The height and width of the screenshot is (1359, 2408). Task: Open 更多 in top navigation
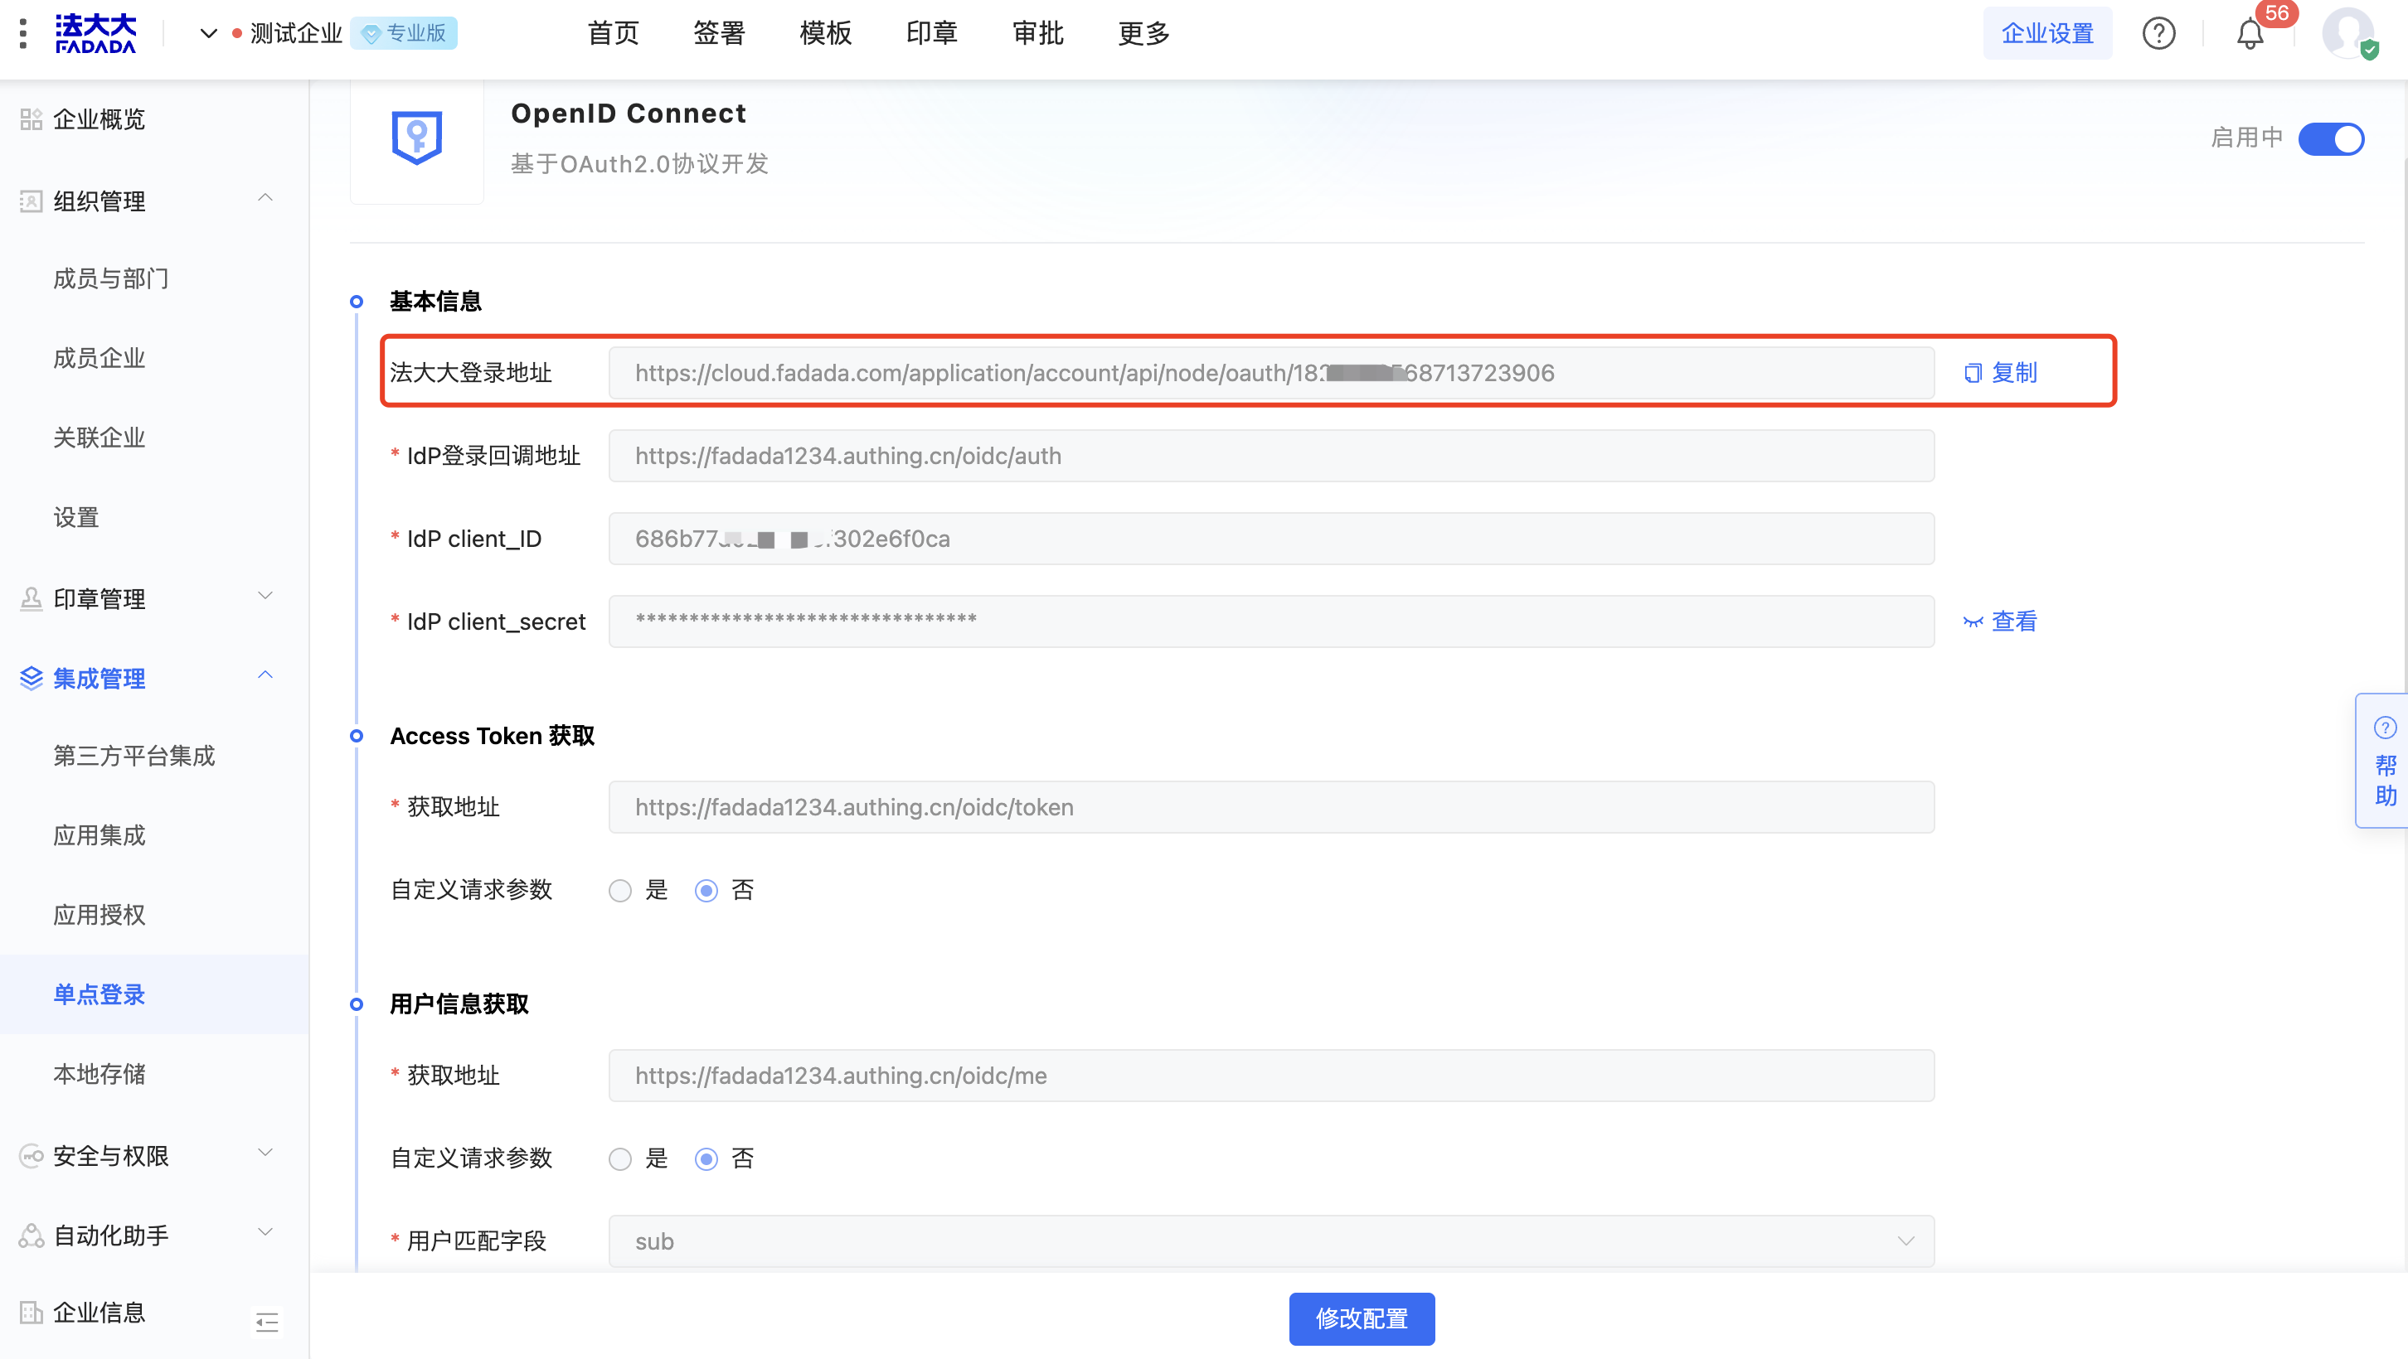pos(1144,34)
